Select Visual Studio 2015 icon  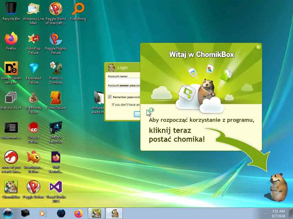56,191
